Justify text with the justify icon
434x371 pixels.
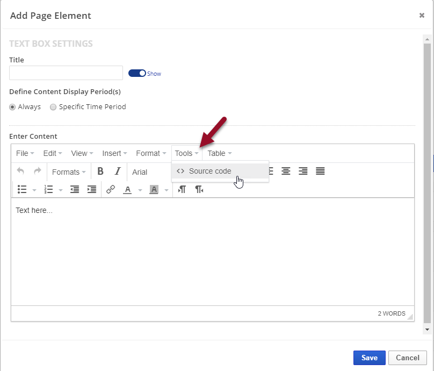(x=320, y=172)
